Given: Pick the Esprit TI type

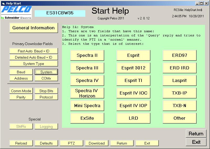Looking at the screenshot, I should click(133, 80).
